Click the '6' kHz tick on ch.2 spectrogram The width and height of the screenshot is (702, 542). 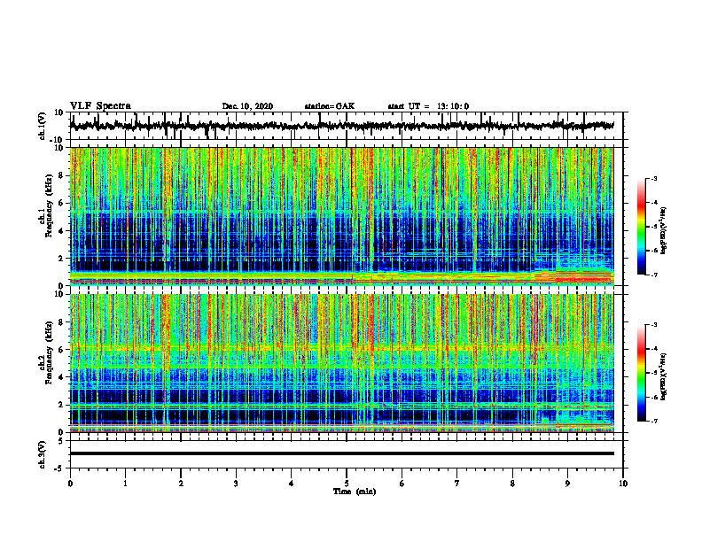click(x=61, y=350)
